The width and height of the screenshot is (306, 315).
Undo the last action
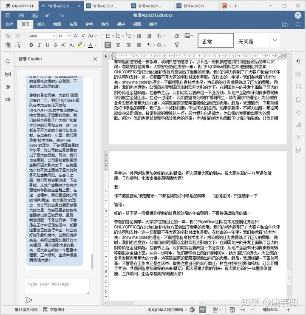48,15
